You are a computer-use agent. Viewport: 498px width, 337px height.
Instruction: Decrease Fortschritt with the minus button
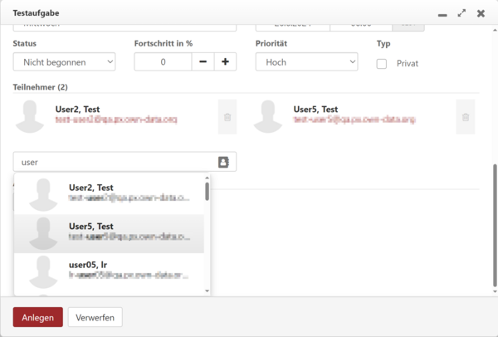[203, 61]
